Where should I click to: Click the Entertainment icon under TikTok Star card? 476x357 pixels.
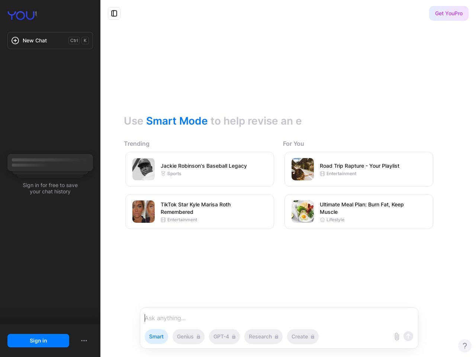pyautogui.click(x=163, y=220)
